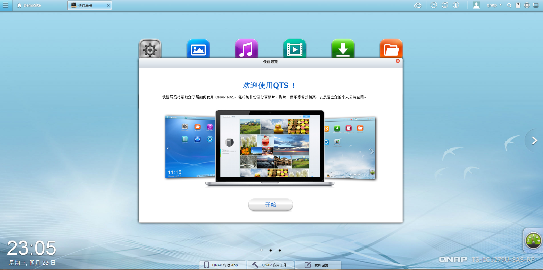Open the 意见回馈 feedback link

[x=318, y=265]
